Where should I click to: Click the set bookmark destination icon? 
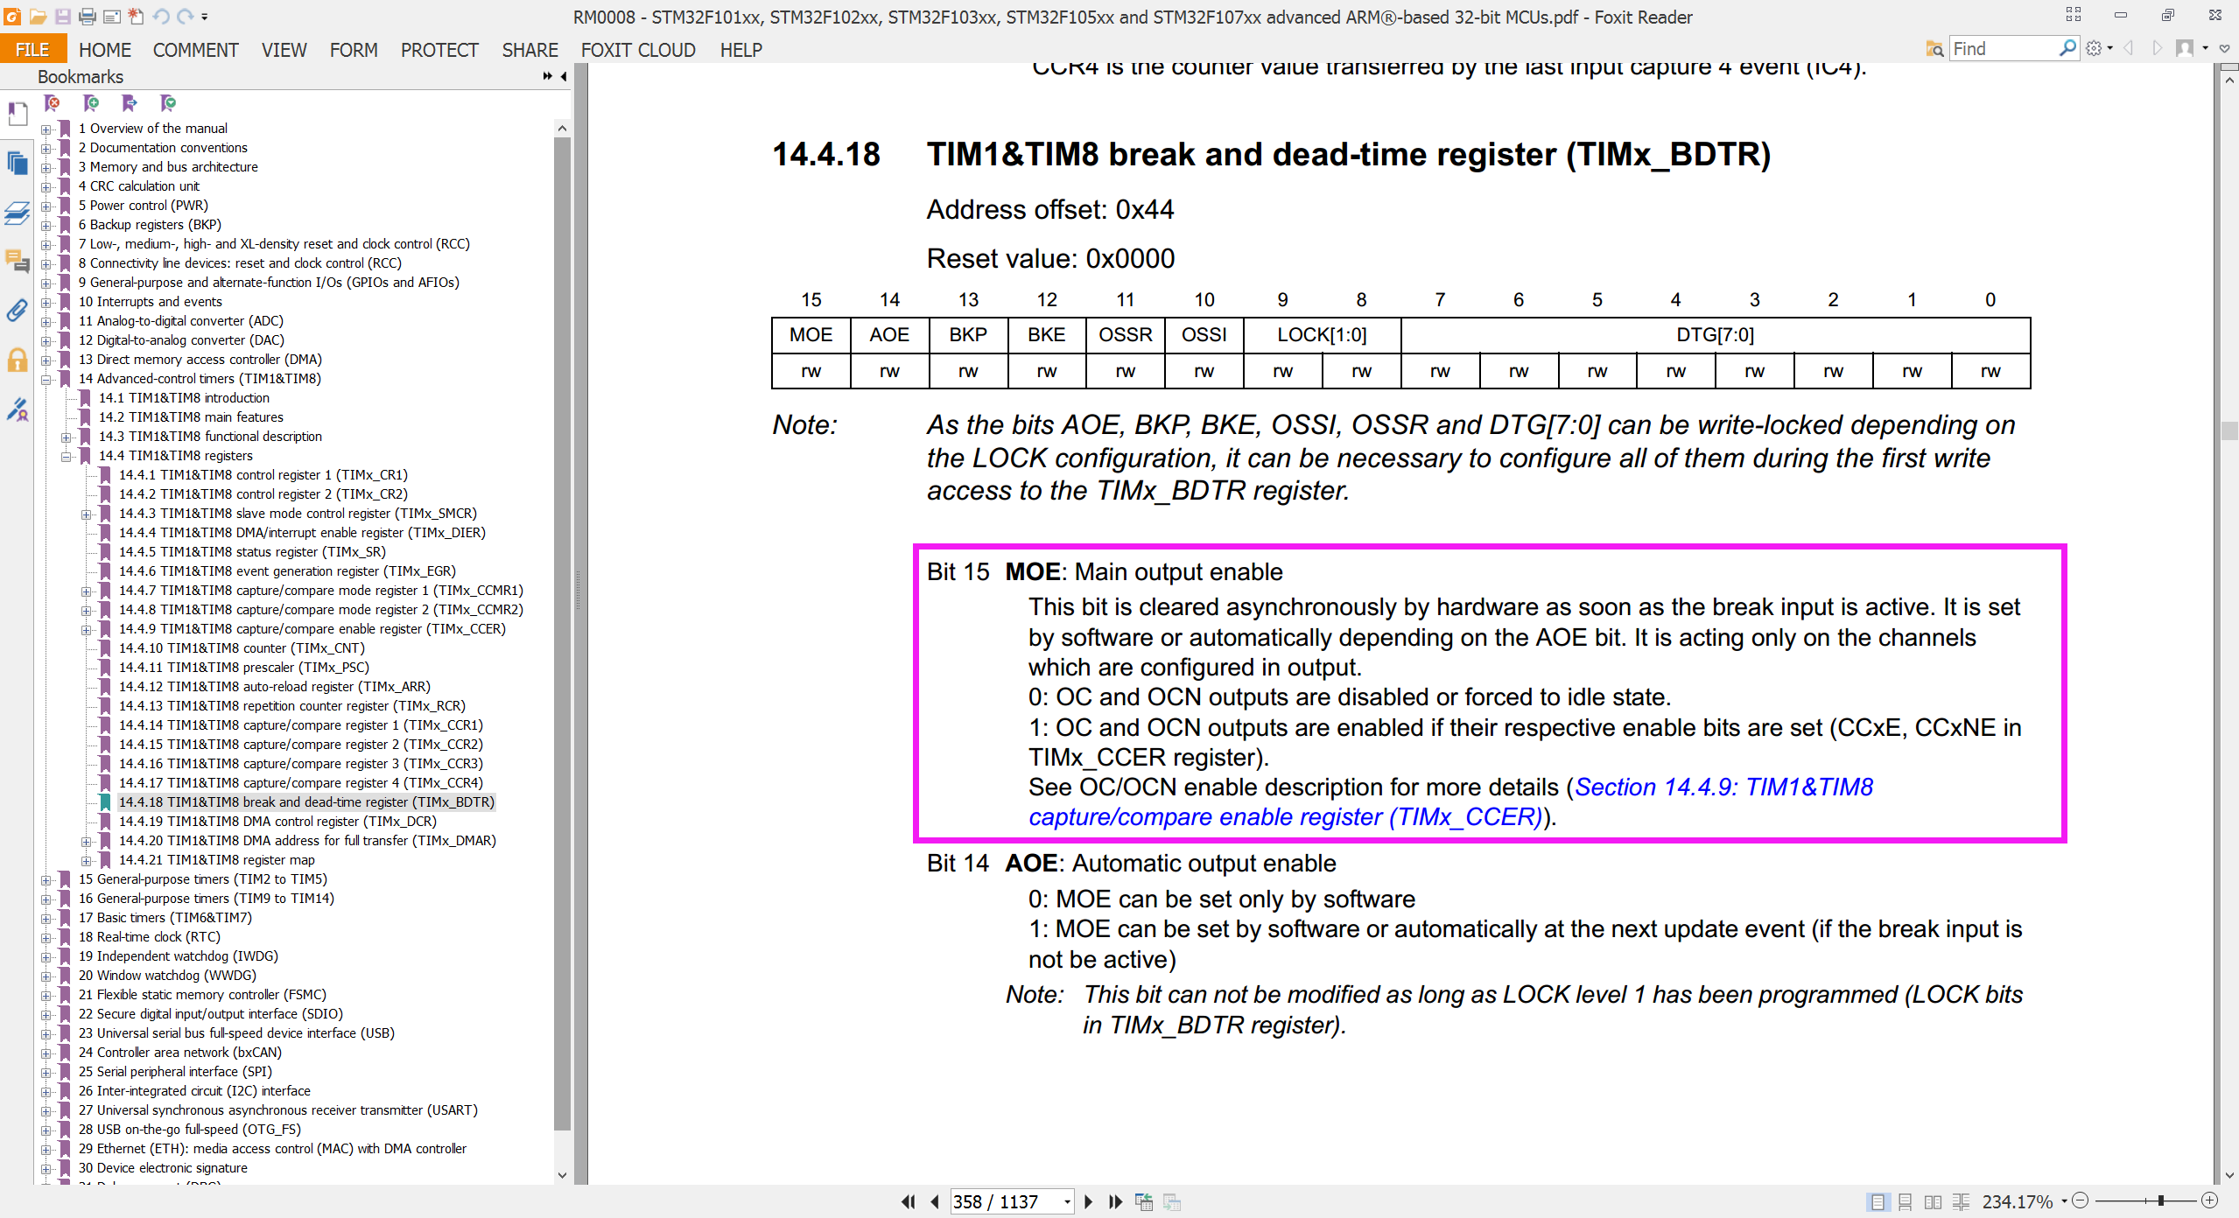coord(130,103)
